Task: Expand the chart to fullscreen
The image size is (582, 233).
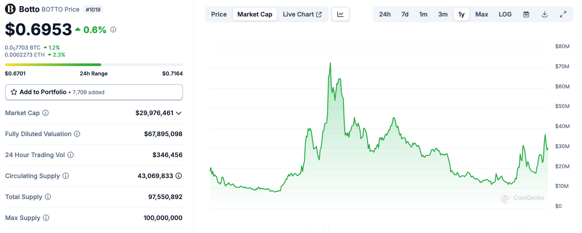Action: click(x=563, y=14)
